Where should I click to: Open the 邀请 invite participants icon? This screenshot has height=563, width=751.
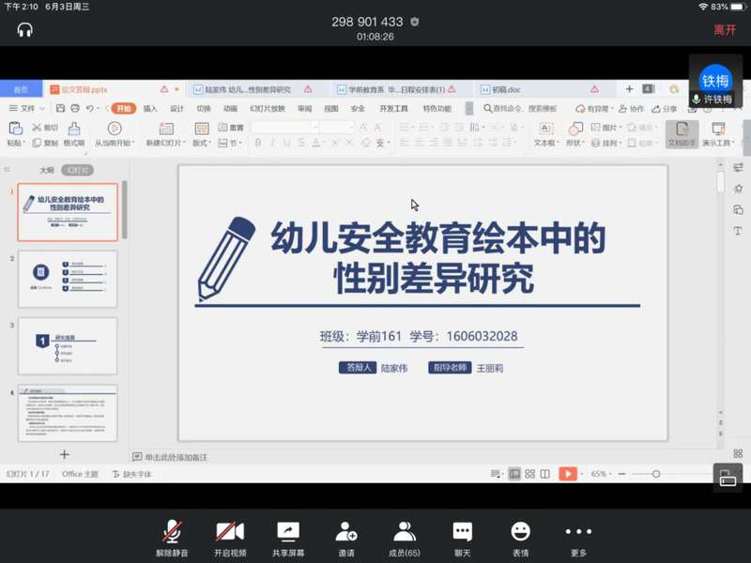(345, 532)
